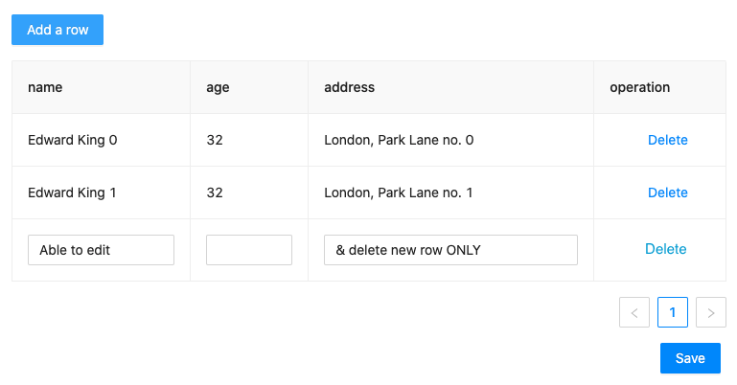Image resolution: width=737 pixels, height=385 pixels.
Task: Select the Edward King 0 name cell
Action: point(73,140)
